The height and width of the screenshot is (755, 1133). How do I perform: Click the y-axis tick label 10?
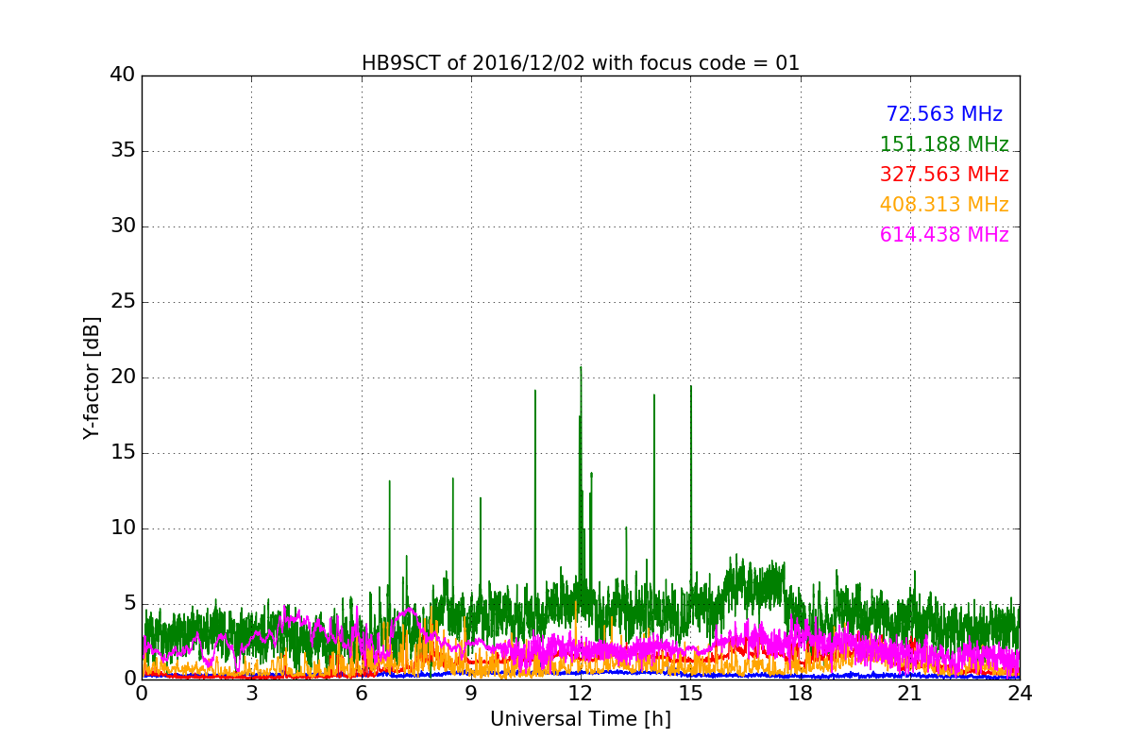coord(123,528)
